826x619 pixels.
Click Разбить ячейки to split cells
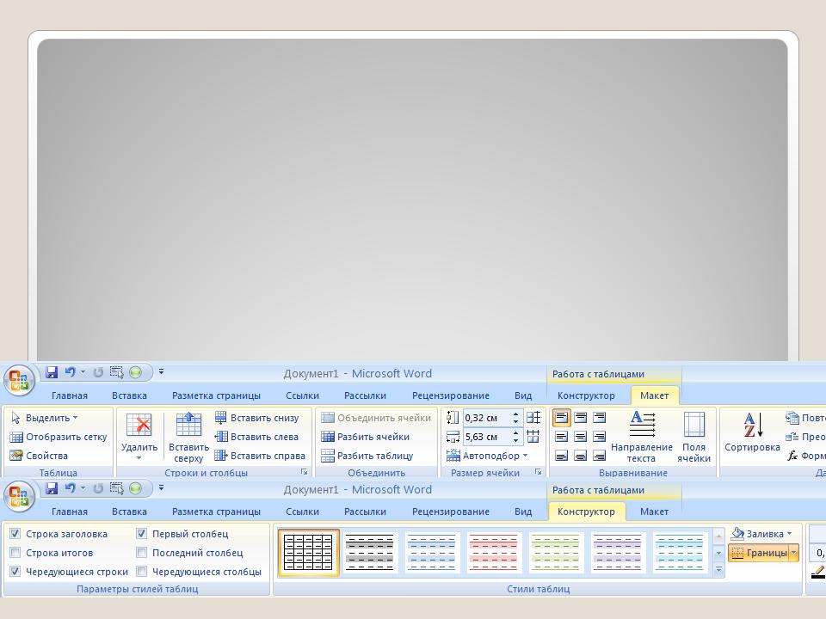pos(365,437)
